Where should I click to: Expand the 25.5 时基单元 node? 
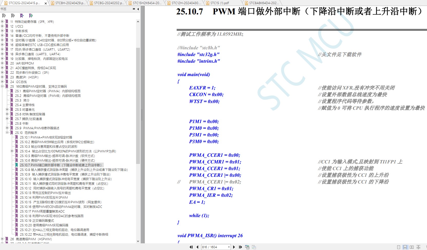point(7,109)
